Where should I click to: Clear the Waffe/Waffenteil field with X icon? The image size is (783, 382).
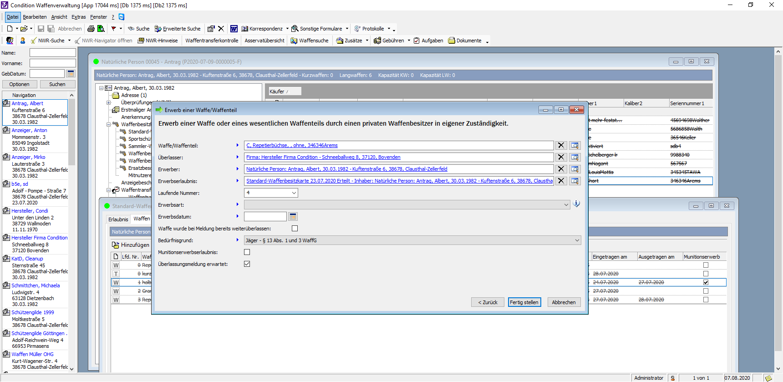click(x=561, y=145)
